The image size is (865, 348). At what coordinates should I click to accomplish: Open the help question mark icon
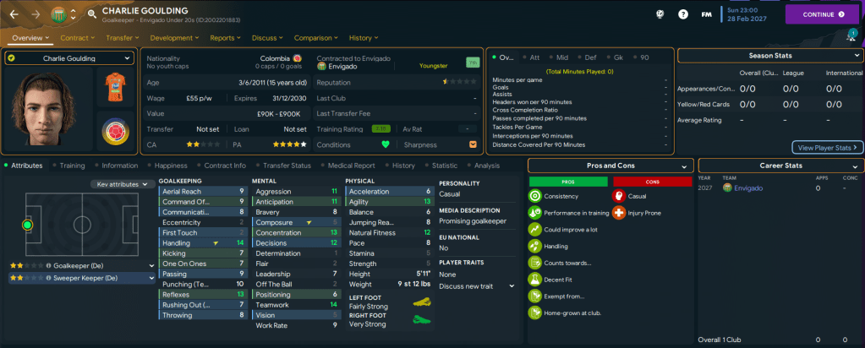[683, 14]
